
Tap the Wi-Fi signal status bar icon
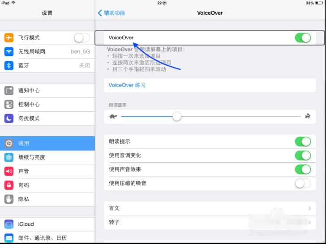coord(13,3)
